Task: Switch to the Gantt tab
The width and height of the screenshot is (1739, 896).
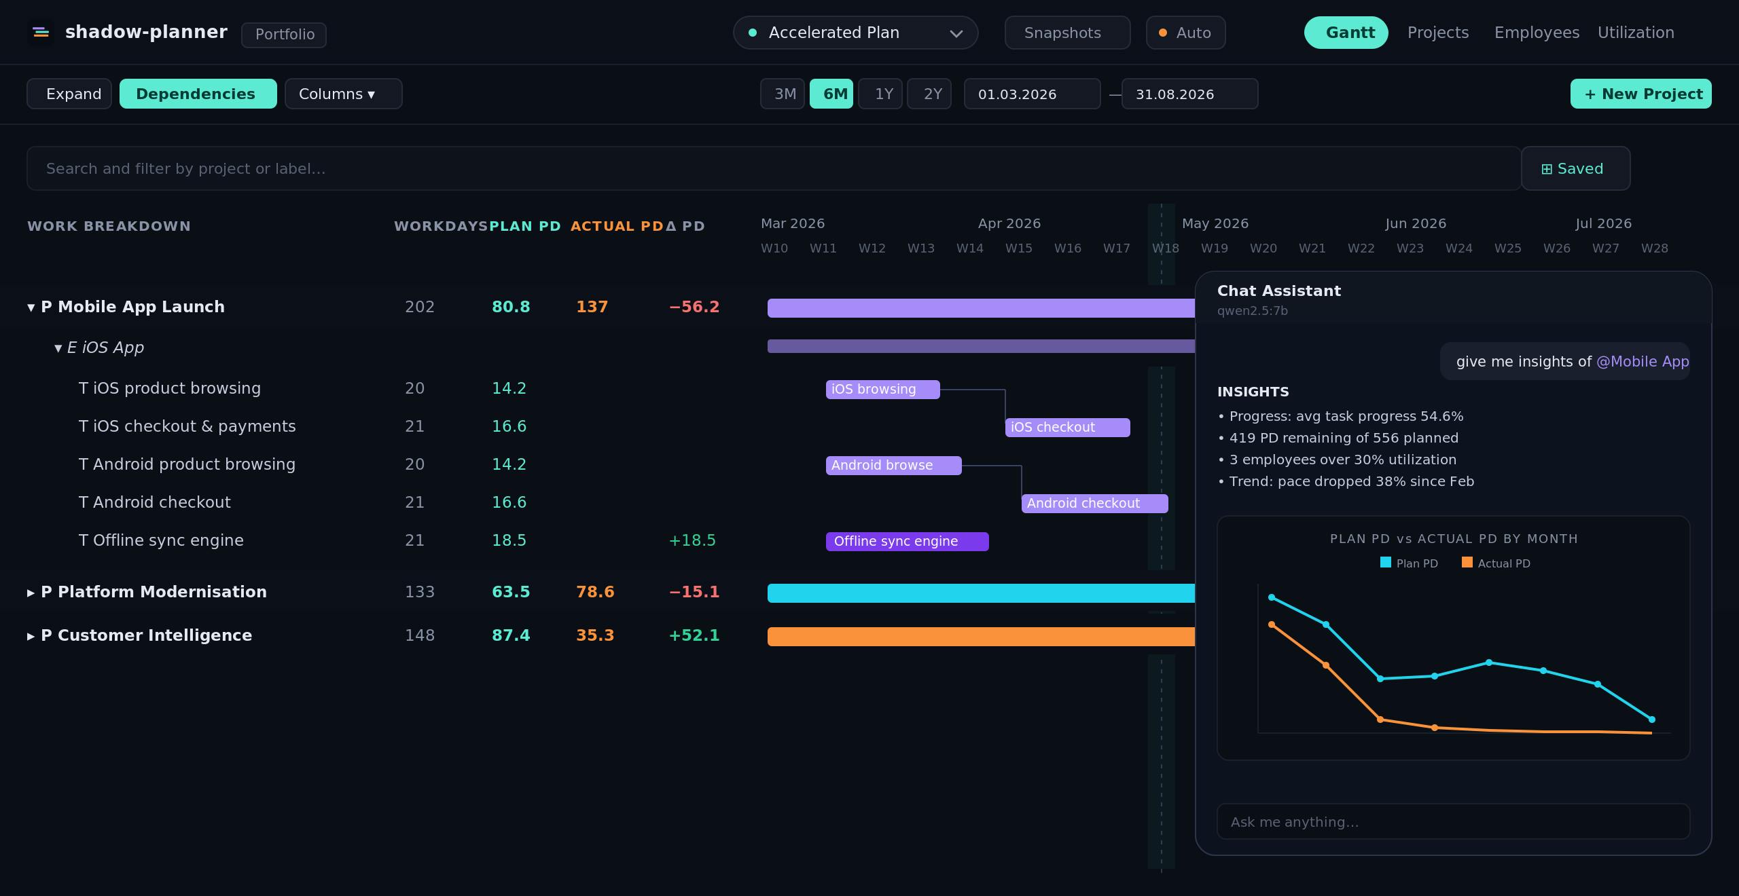Action: (x=1346, y=33)
